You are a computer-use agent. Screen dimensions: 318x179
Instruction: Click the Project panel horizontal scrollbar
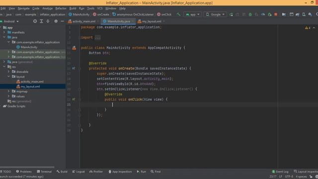point(27,167)
